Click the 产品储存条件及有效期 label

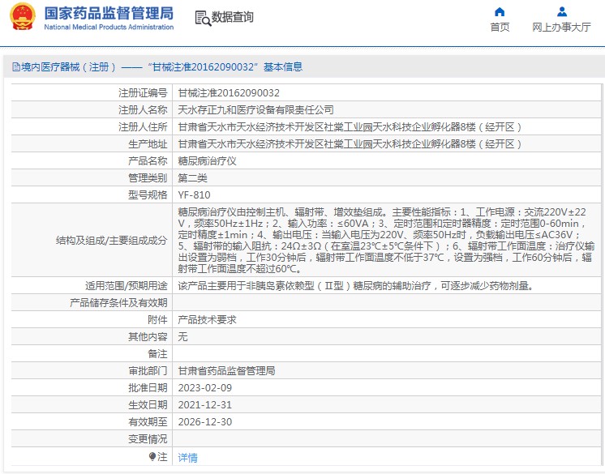tap(118, 302)
